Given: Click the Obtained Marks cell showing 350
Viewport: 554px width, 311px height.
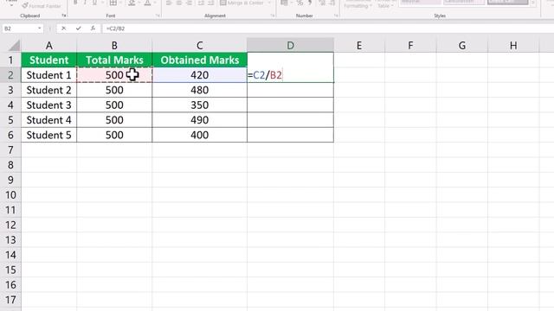Looking at the screenshot, I should [x=200, y=105].
